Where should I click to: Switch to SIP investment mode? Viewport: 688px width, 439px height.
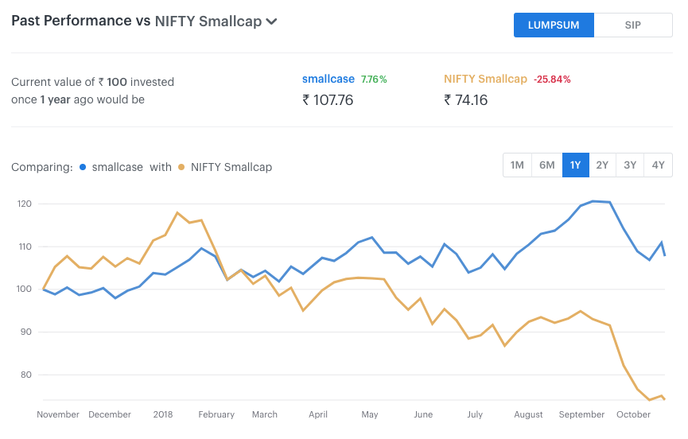pyautogui.click(x=632, y=25)
